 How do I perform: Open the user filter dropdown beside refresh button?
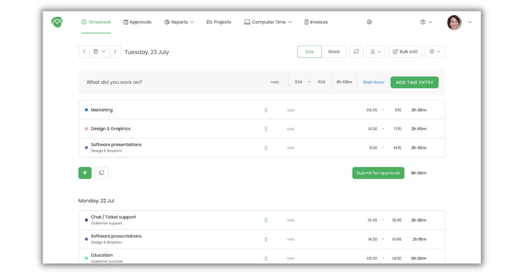point(376,51)
